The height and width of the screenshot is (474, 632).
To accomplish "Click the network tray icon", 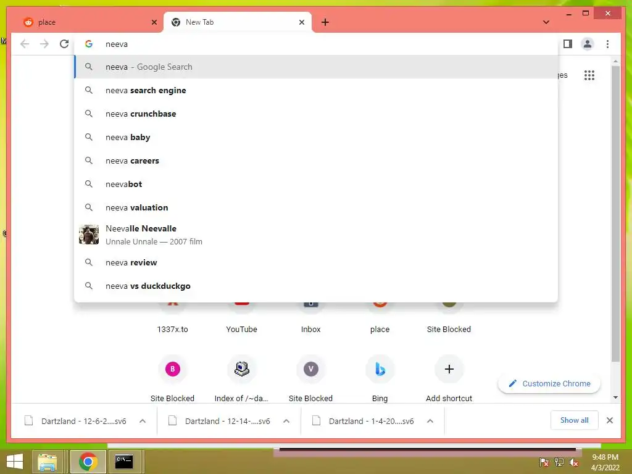I will (x=559, y=462).
